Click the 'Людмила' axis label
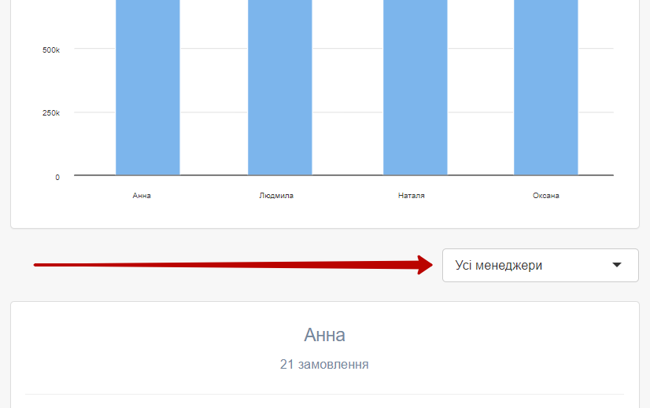Screen dimensions: 650x408 [276, 196]
